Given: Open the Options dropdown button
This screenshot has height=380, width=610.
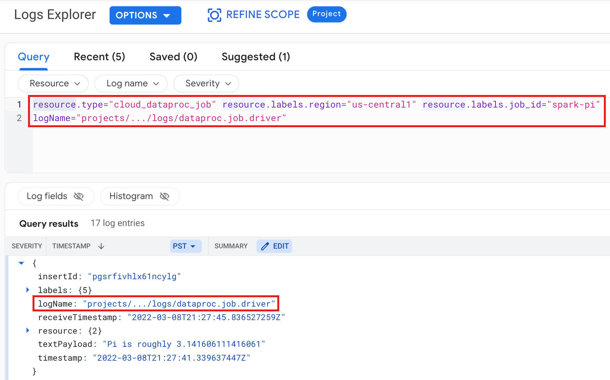Looking at the screenshot, I should (145, 15).
